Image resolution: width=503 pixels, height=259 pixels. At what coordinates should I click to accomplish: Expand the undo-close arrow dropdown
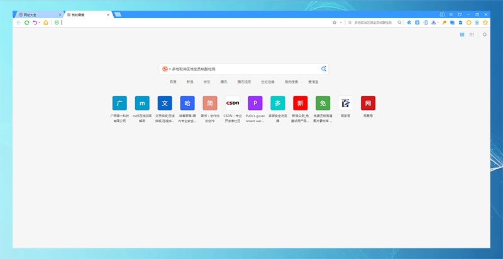coord(40,23)
